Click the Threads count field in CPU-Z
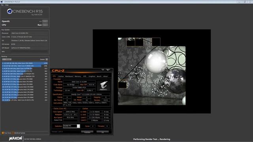This screenshot has width=253, height=142. (107, 126)
